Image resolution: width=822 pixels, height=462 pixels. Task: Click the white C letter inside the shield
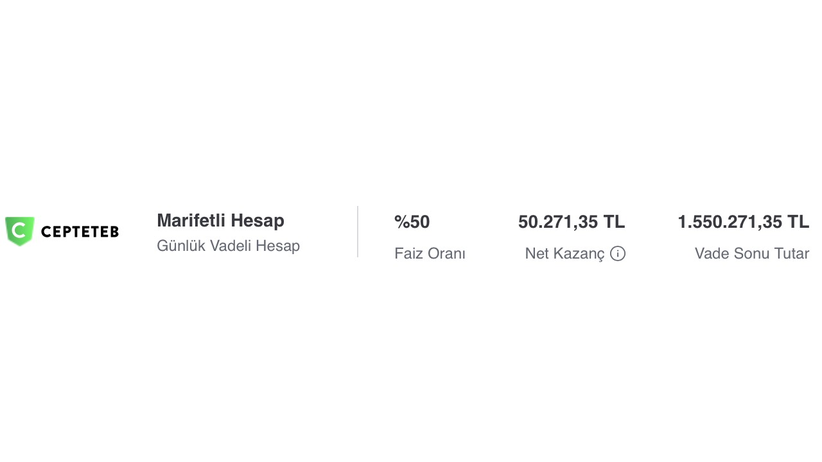click(x=19, y=230)
